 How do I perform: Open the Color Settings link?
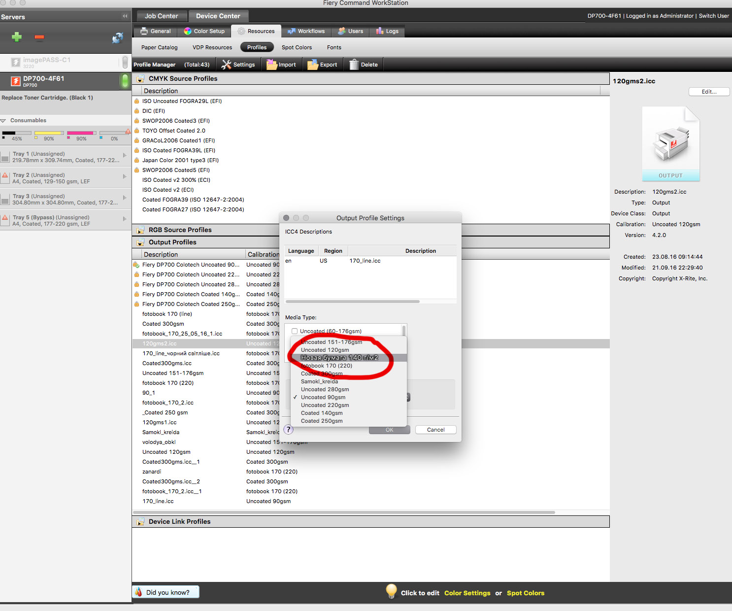click(467, 593)
